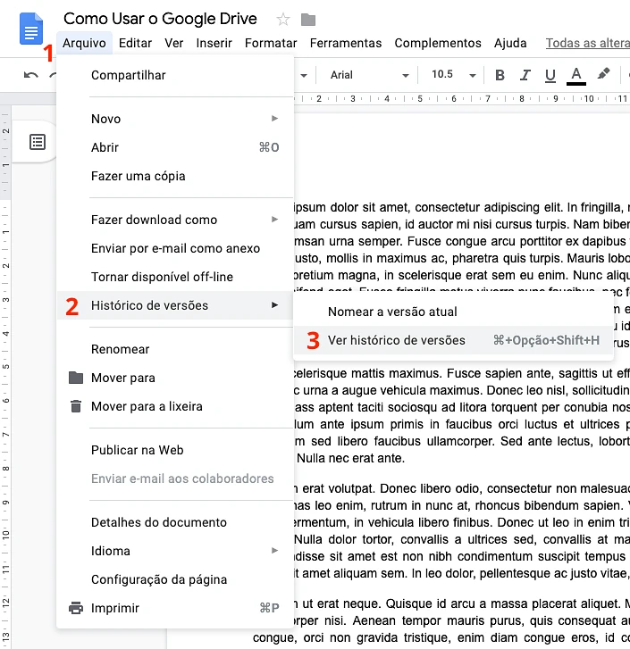Open the Ver menu

tap(174, 43)
